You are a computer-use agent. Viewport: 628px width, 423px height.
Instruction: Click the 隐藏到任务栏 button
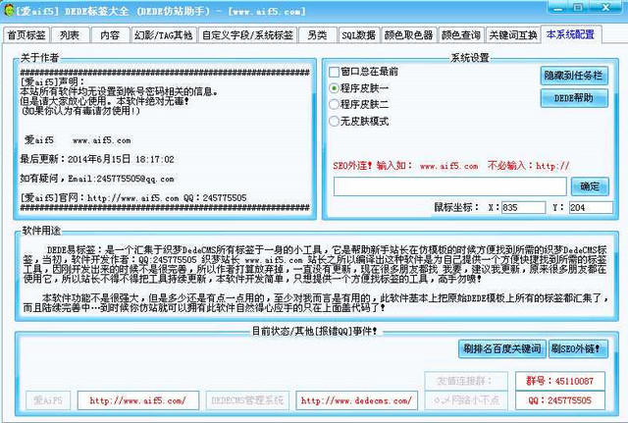(574, 76)
